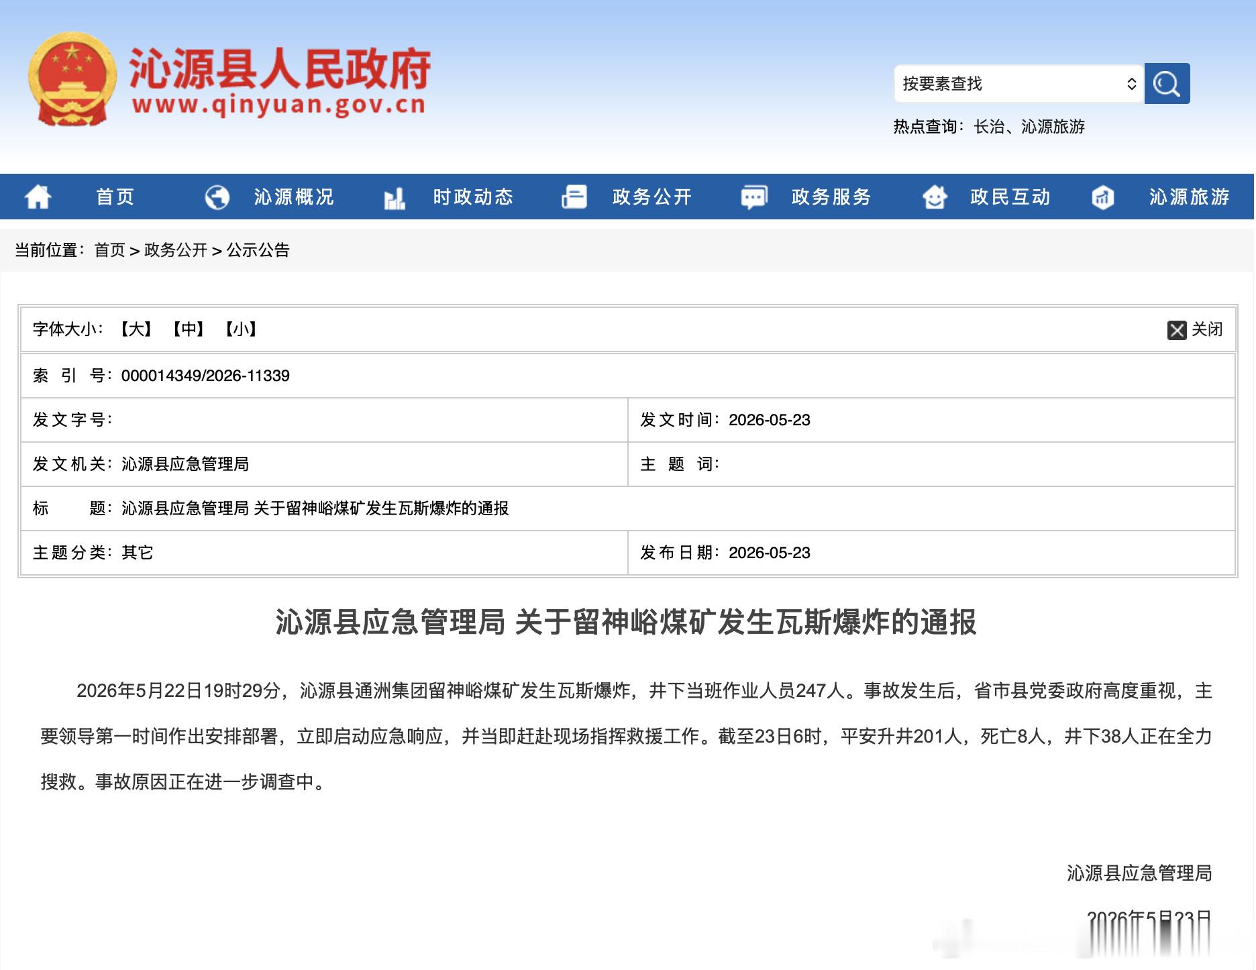The height and width of the screenshot is (970, 1256).
Task: Open the 政务公开 navigation tab
Action: [x=652, y=197]
